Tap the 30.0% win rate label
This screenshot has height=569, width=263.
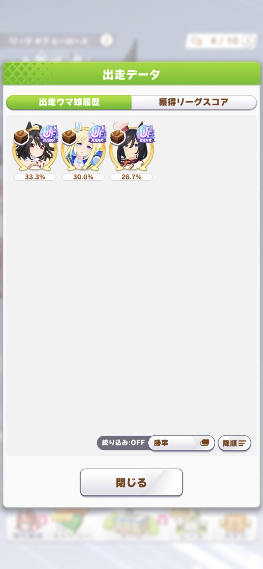point(83,177)
